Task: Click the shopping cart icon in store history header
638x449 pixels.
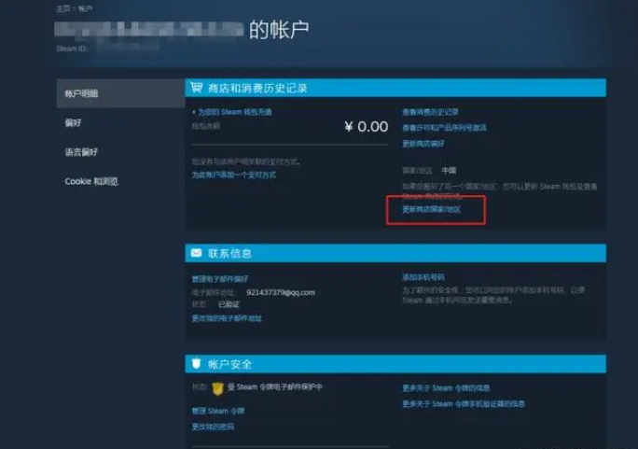Action: [197, 87]
